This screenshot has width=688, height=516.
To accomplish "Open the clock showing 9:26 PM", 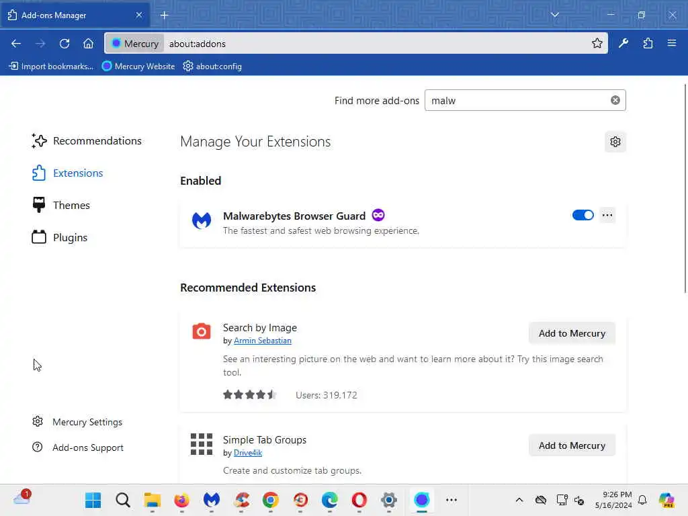I will click(x=613, y=500).
